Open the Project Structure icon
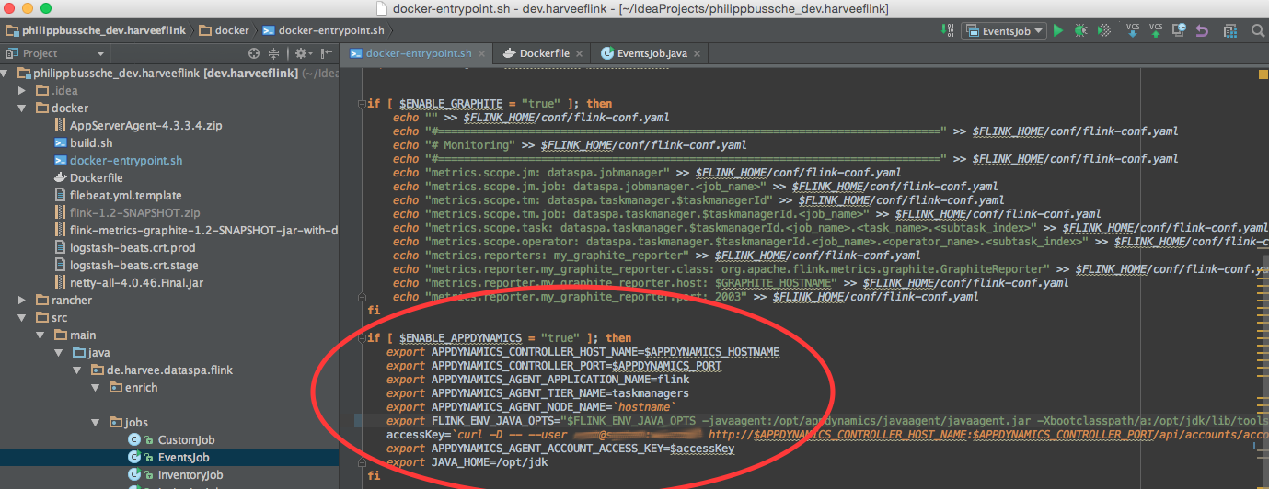Screen dimensions: 1269x489 [x=1230, y=31]
